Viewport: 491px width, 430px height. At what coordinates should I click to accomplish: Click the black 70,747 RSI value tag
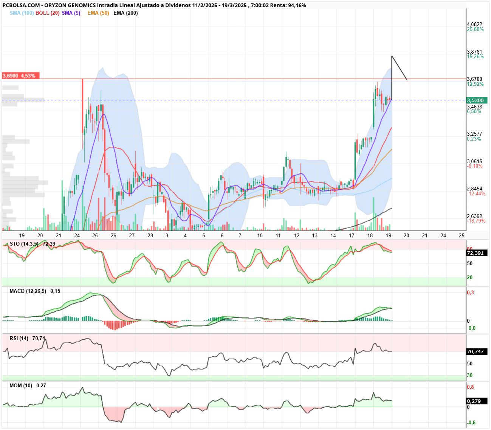pyautogui.click(x=477, y=351)
